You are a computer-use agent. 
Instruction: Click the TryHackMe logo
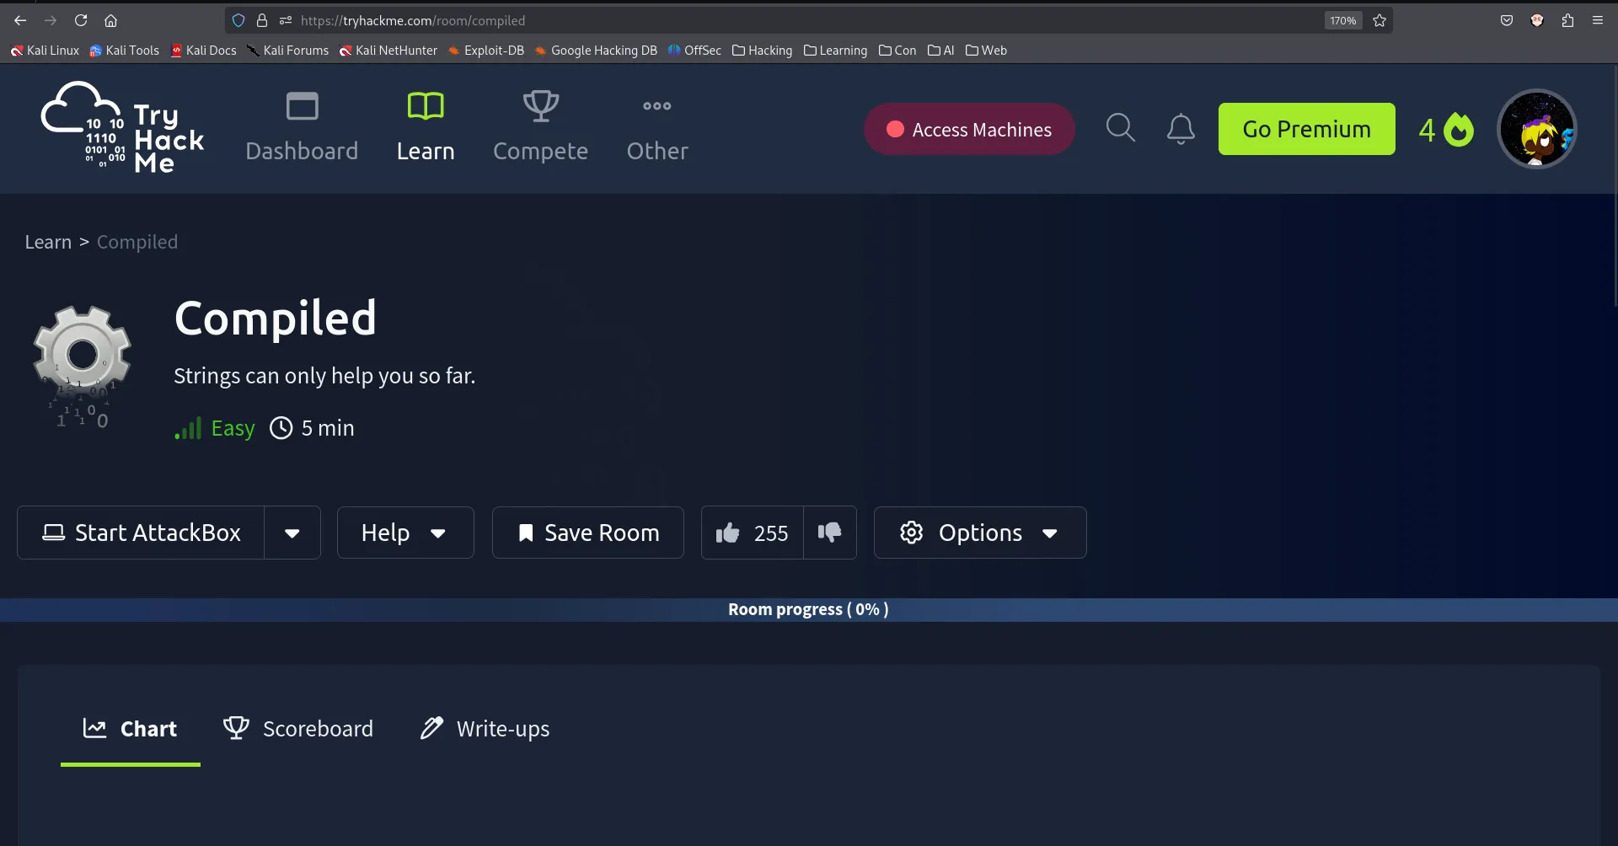(122, 129)
